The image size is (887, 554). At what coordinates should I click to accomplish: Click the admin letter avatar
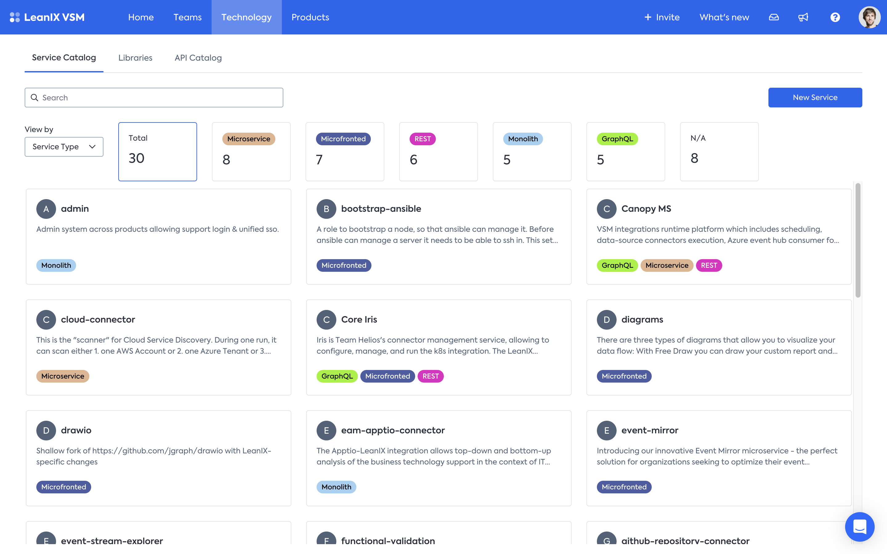pos(46,209)
